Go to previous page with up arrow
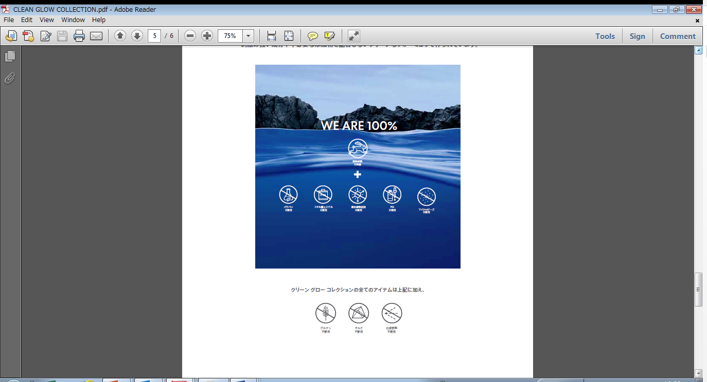The width and height of the screenshot is (707, 382). (x=120, y=36)
